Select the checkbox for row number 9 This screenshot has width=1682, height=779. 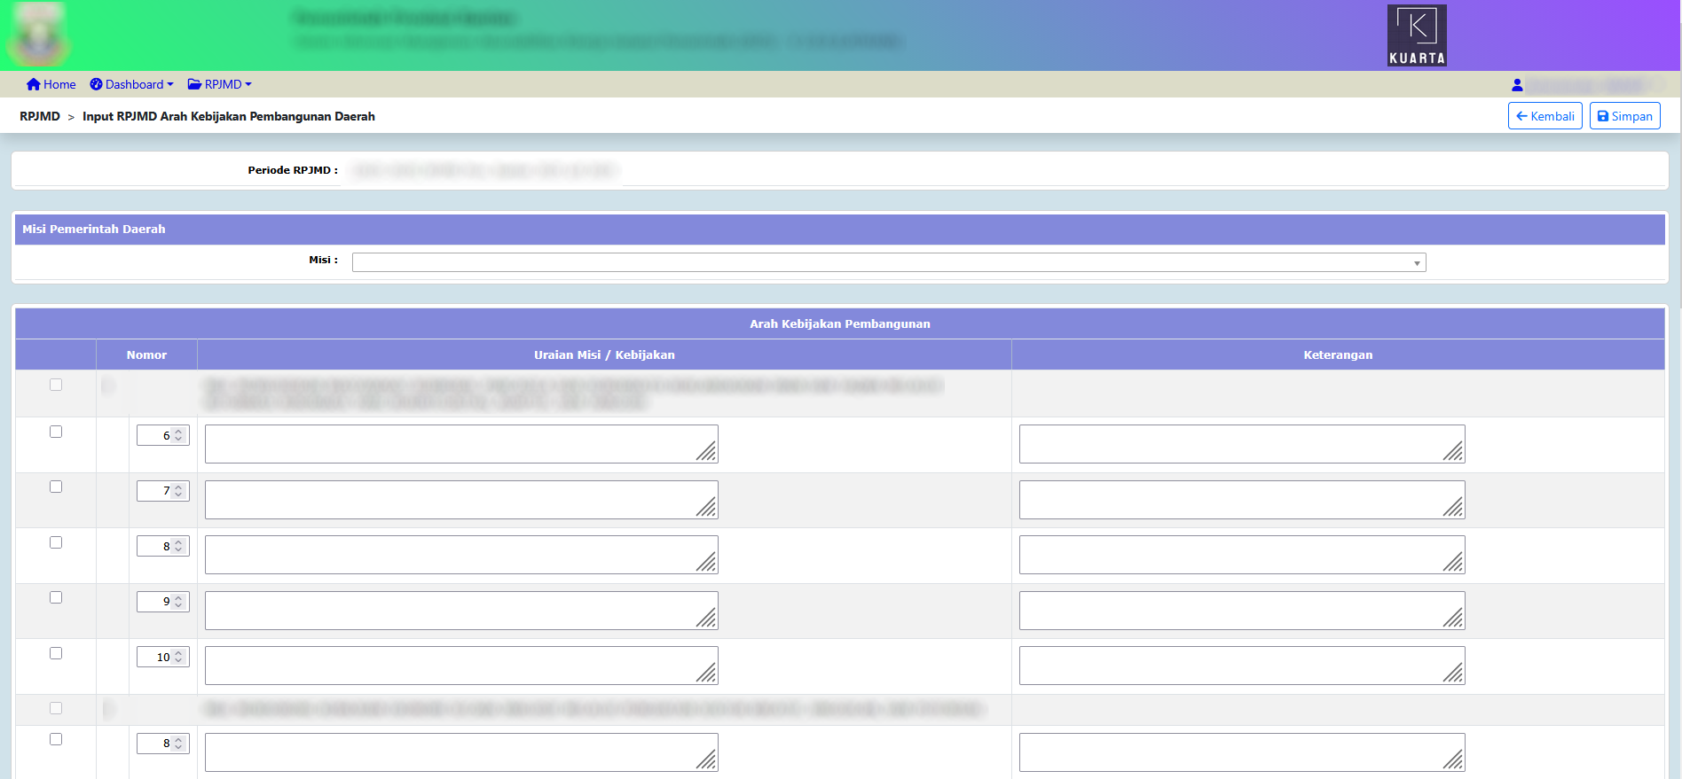pos(56,597)
